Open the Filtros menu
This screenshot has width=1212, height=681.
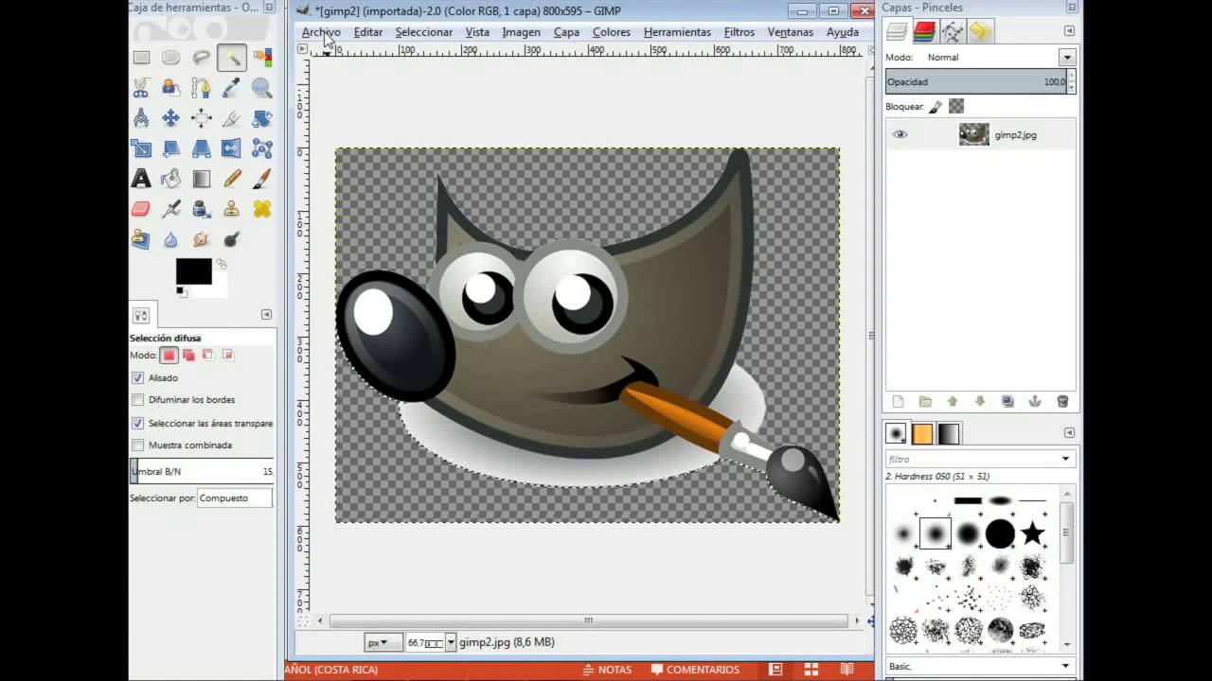click(x=740, y=32)
